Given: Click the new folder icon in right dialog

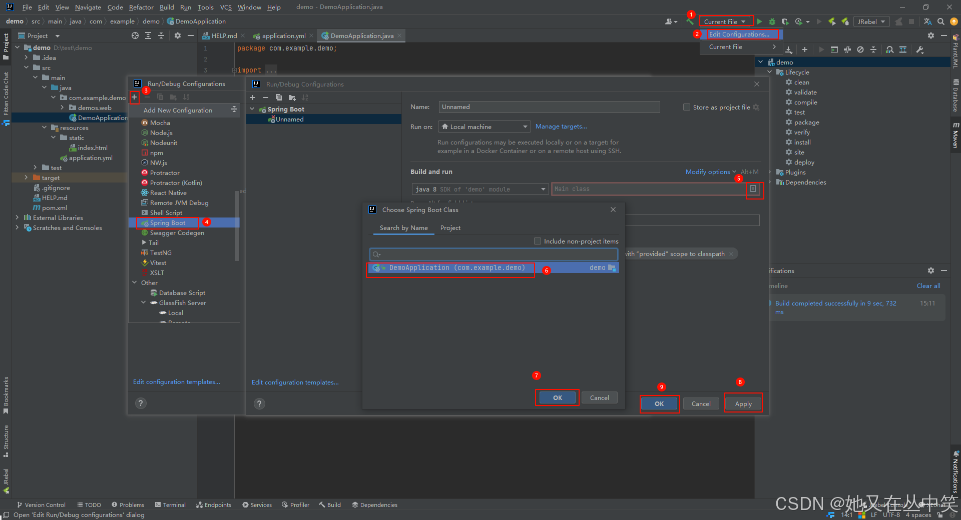Looking at the screenshot, I should click(x=292, y=97).
